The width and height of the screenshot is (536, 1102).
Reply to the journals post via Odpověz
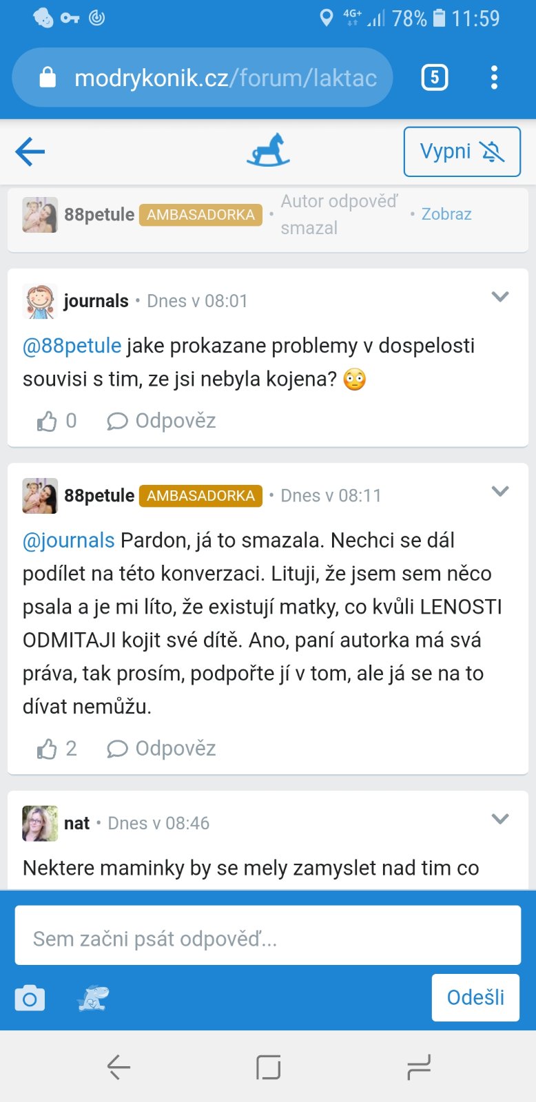162,421
